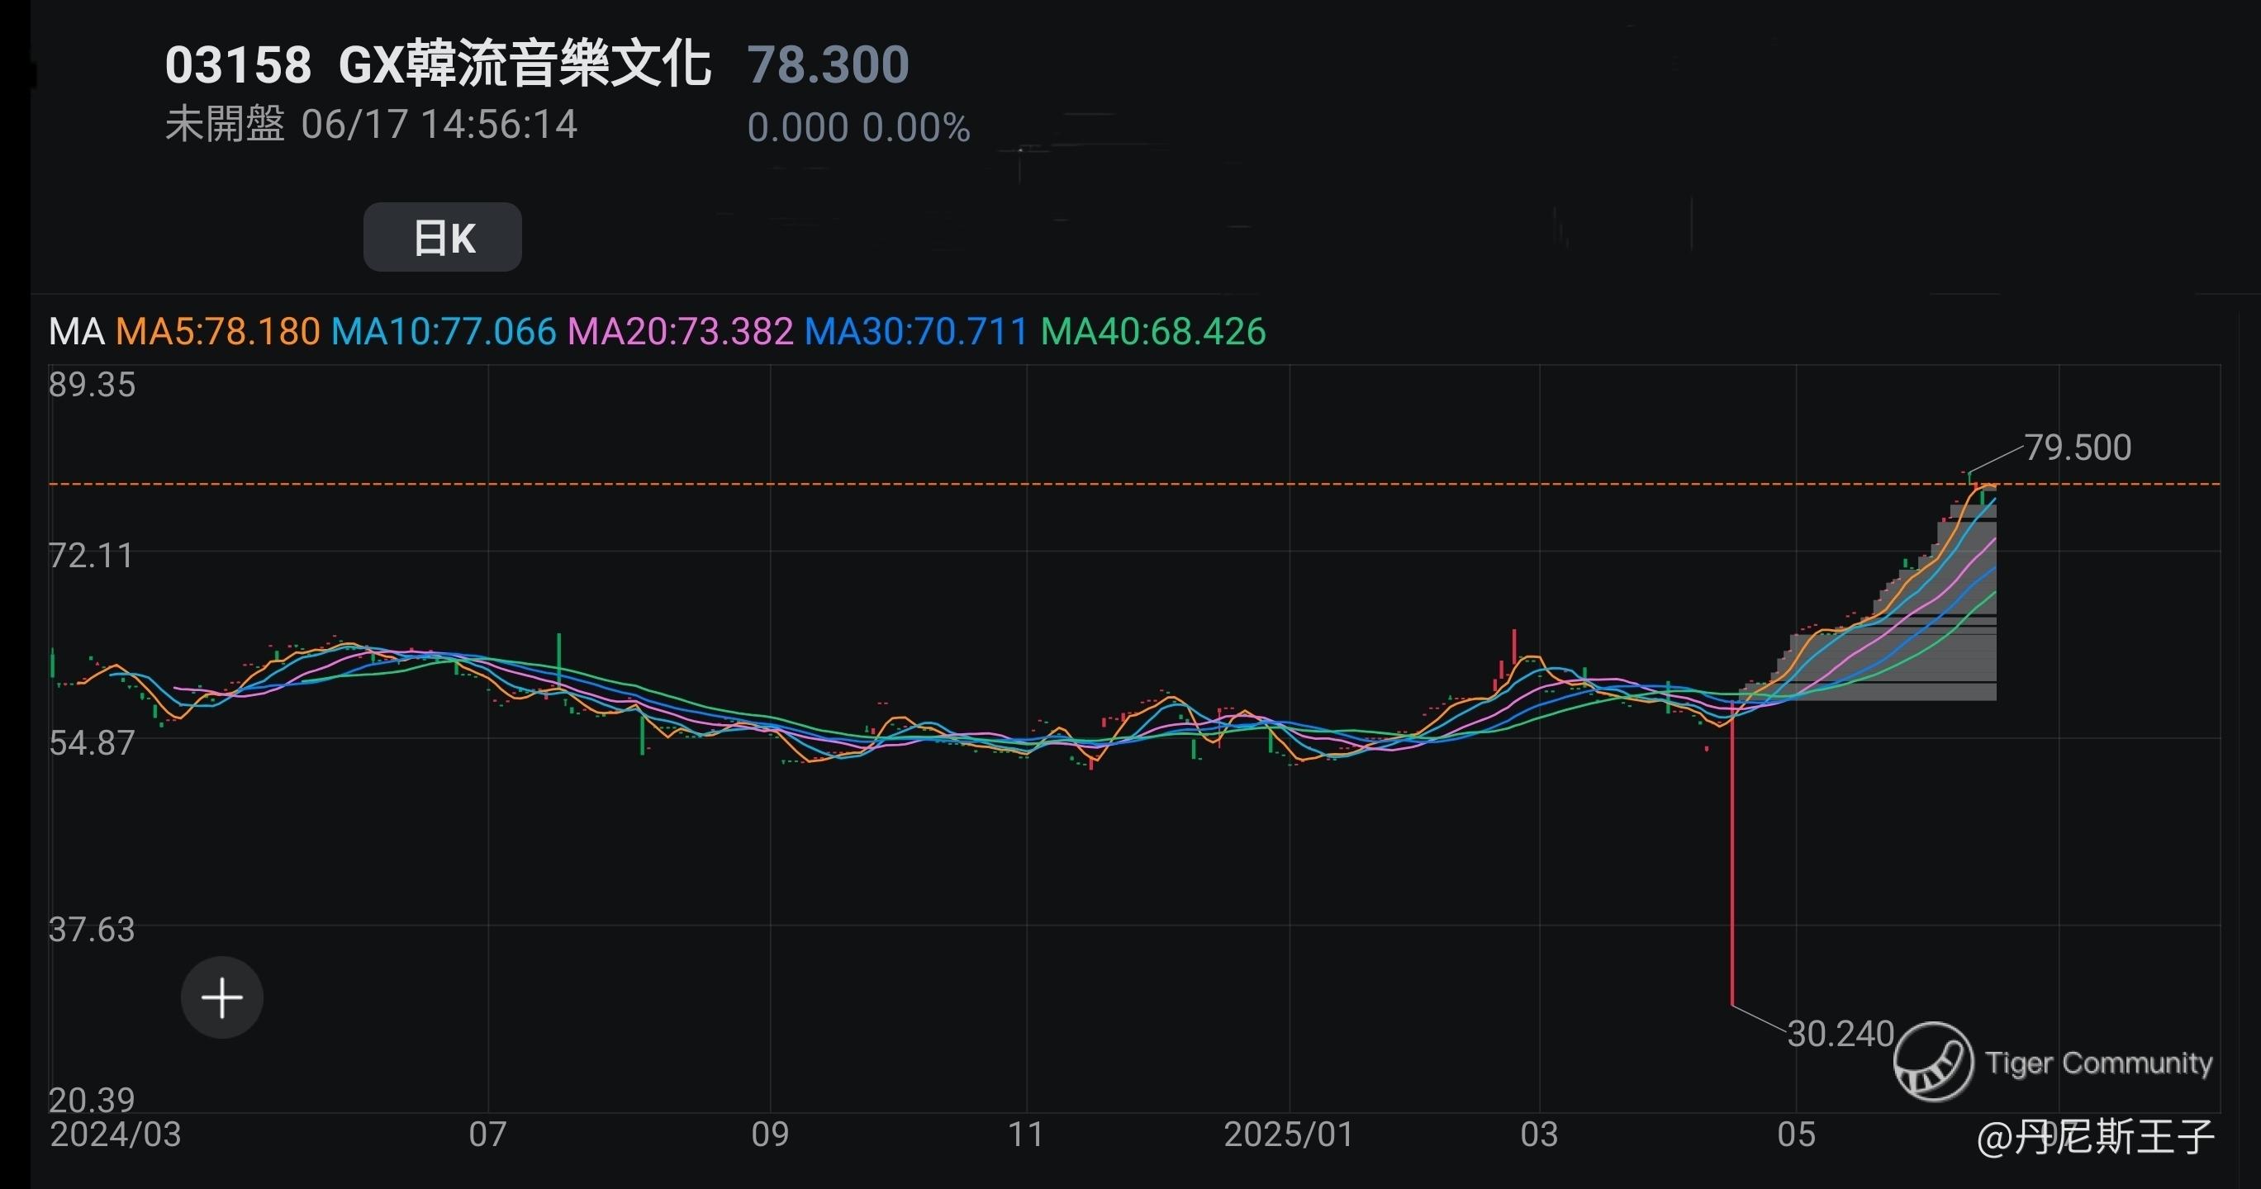Click the 37.63 price axis label
Screen dimensions: 2261x1189
tap(93, 929)
